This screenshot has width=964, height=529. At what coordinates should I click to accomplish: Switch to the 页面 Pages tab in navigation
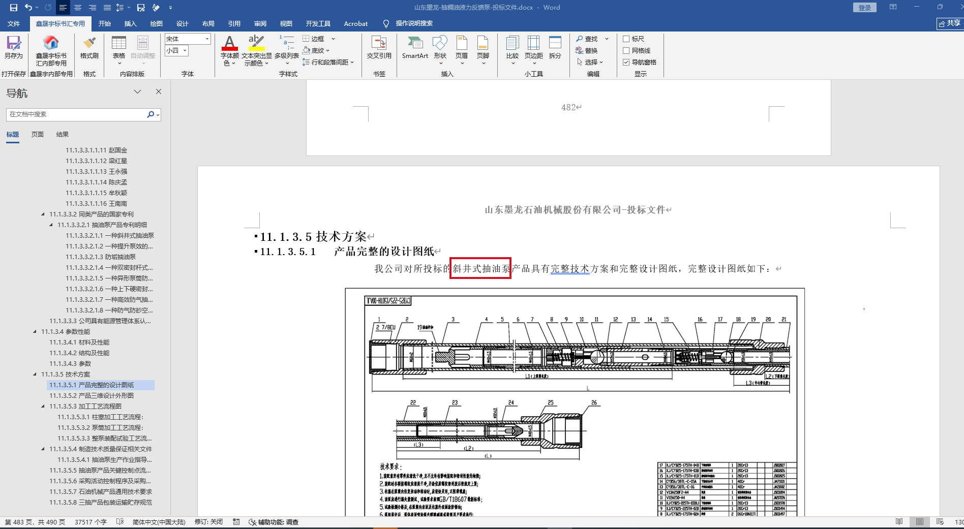38,135
